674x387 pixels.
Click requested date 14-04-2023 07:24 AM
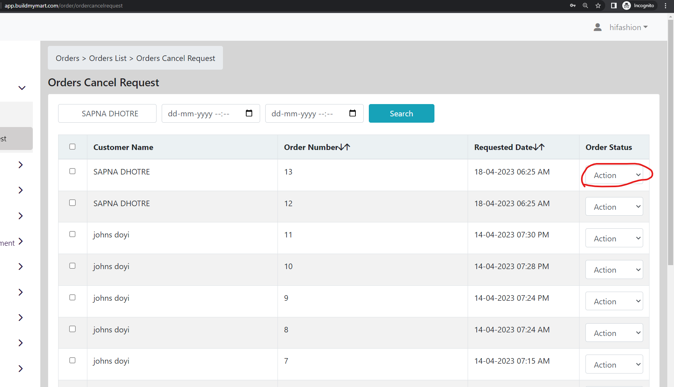(x=512, y=330)
